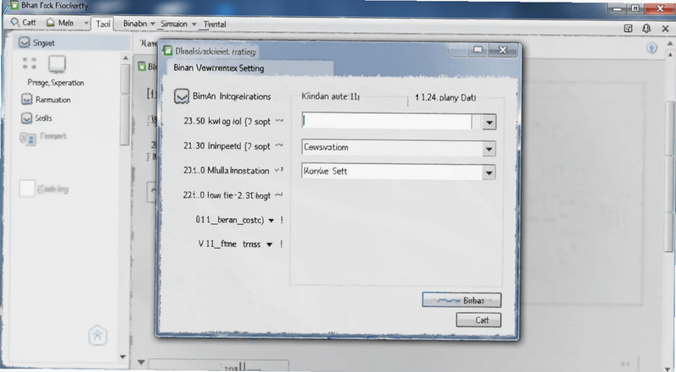676x372 pixels.
Task: Click the greyed-out Fenmant sidebar icon
Action: (28, 138)
